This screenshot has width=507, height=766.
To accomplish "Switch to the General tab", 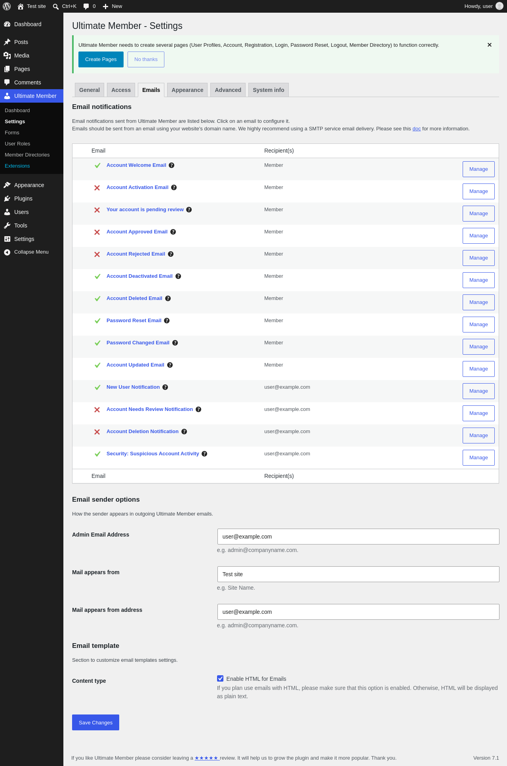I will (90, 90).
